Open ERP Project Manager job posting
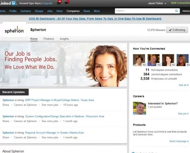This screenshot has height=153, width=190. 59,100
